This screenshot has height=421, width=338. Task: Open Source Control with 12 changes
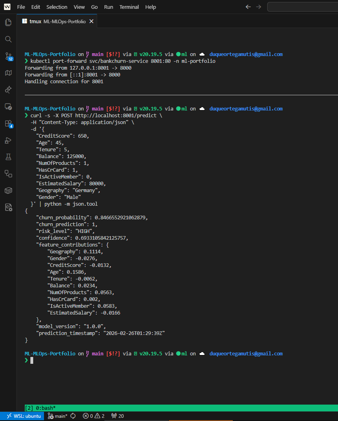[x=8, y=56]
